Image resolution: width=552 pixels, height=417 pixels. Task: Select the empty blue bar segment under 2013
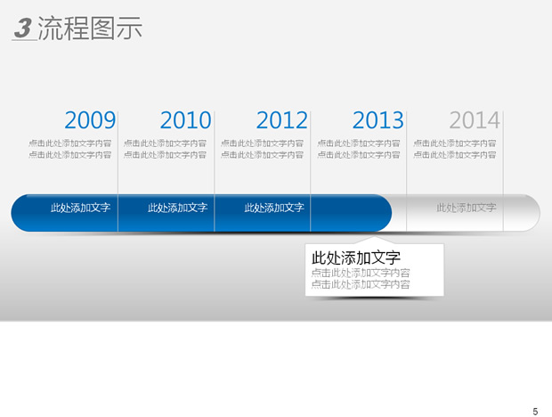351,213
